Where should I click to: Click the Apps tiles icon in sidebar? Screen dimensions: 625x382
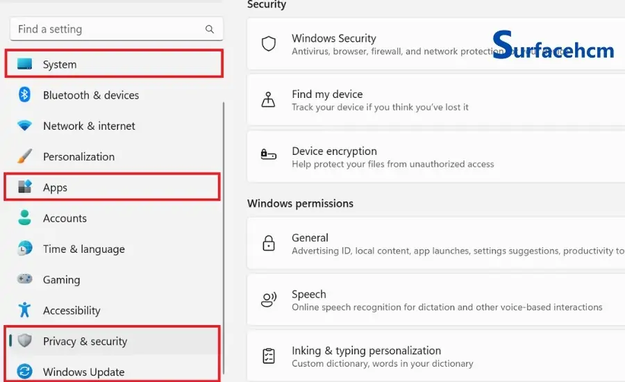click(x=25, y=187)
